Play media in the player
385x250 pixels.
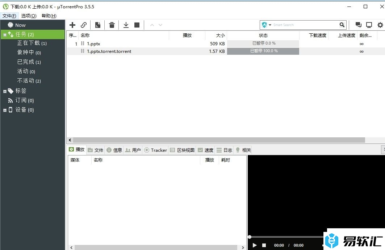(x=255, y=245)
